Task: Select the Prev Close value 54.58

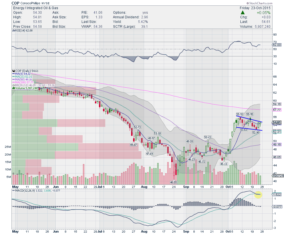Action: coord(37,26)
